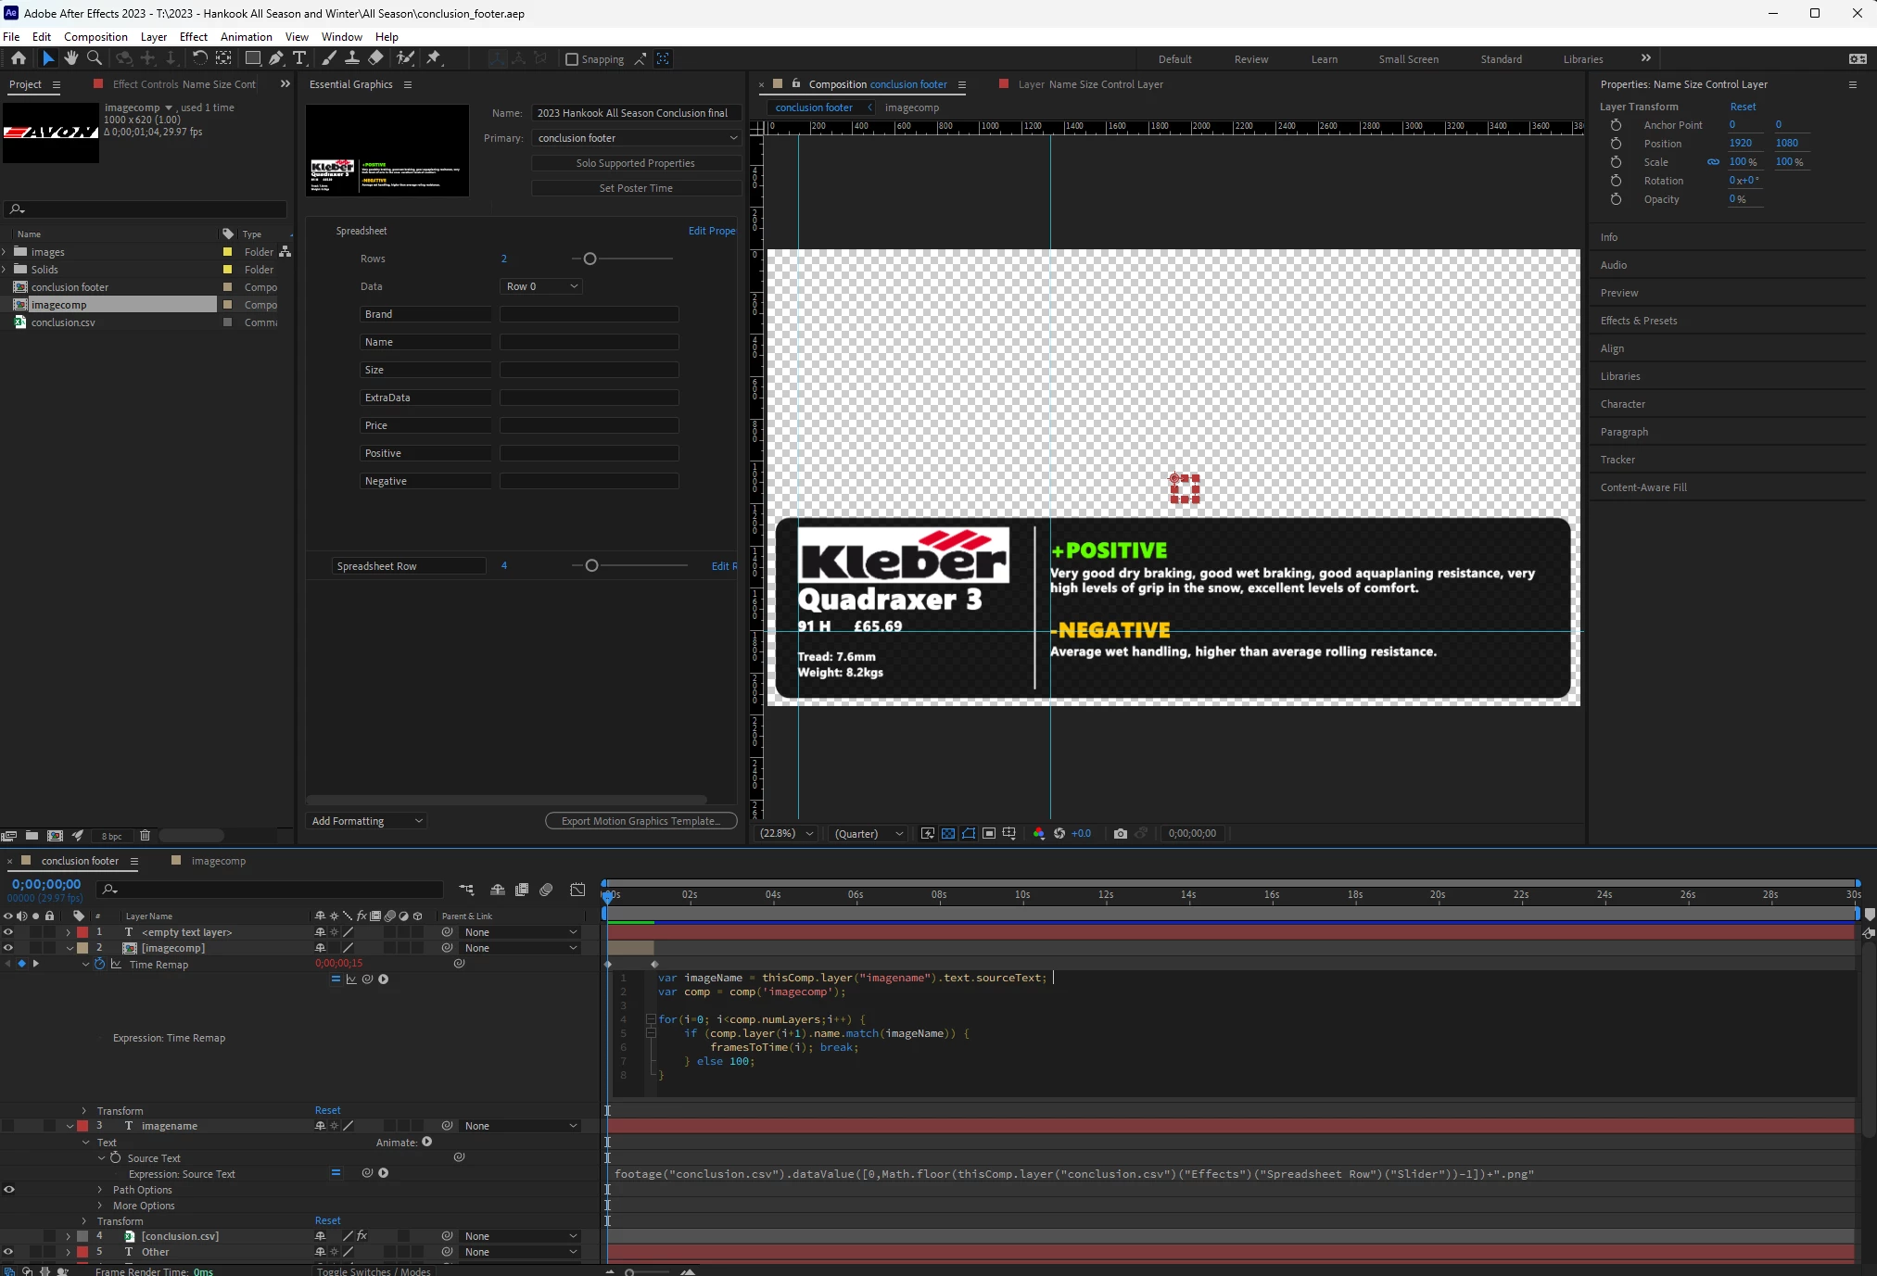This screenshot has height=1276, width=1877.
Task: Click Set Poster Time button
Action: coord(636,188)
